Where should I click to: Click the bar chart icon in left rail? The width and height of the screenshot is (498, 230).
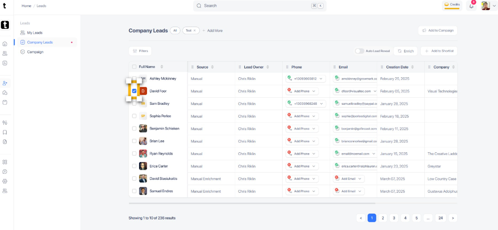coord(5,63)
